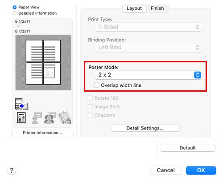Click the Printer Information button
Screen dimensions: 223x182
pos(42,133)
